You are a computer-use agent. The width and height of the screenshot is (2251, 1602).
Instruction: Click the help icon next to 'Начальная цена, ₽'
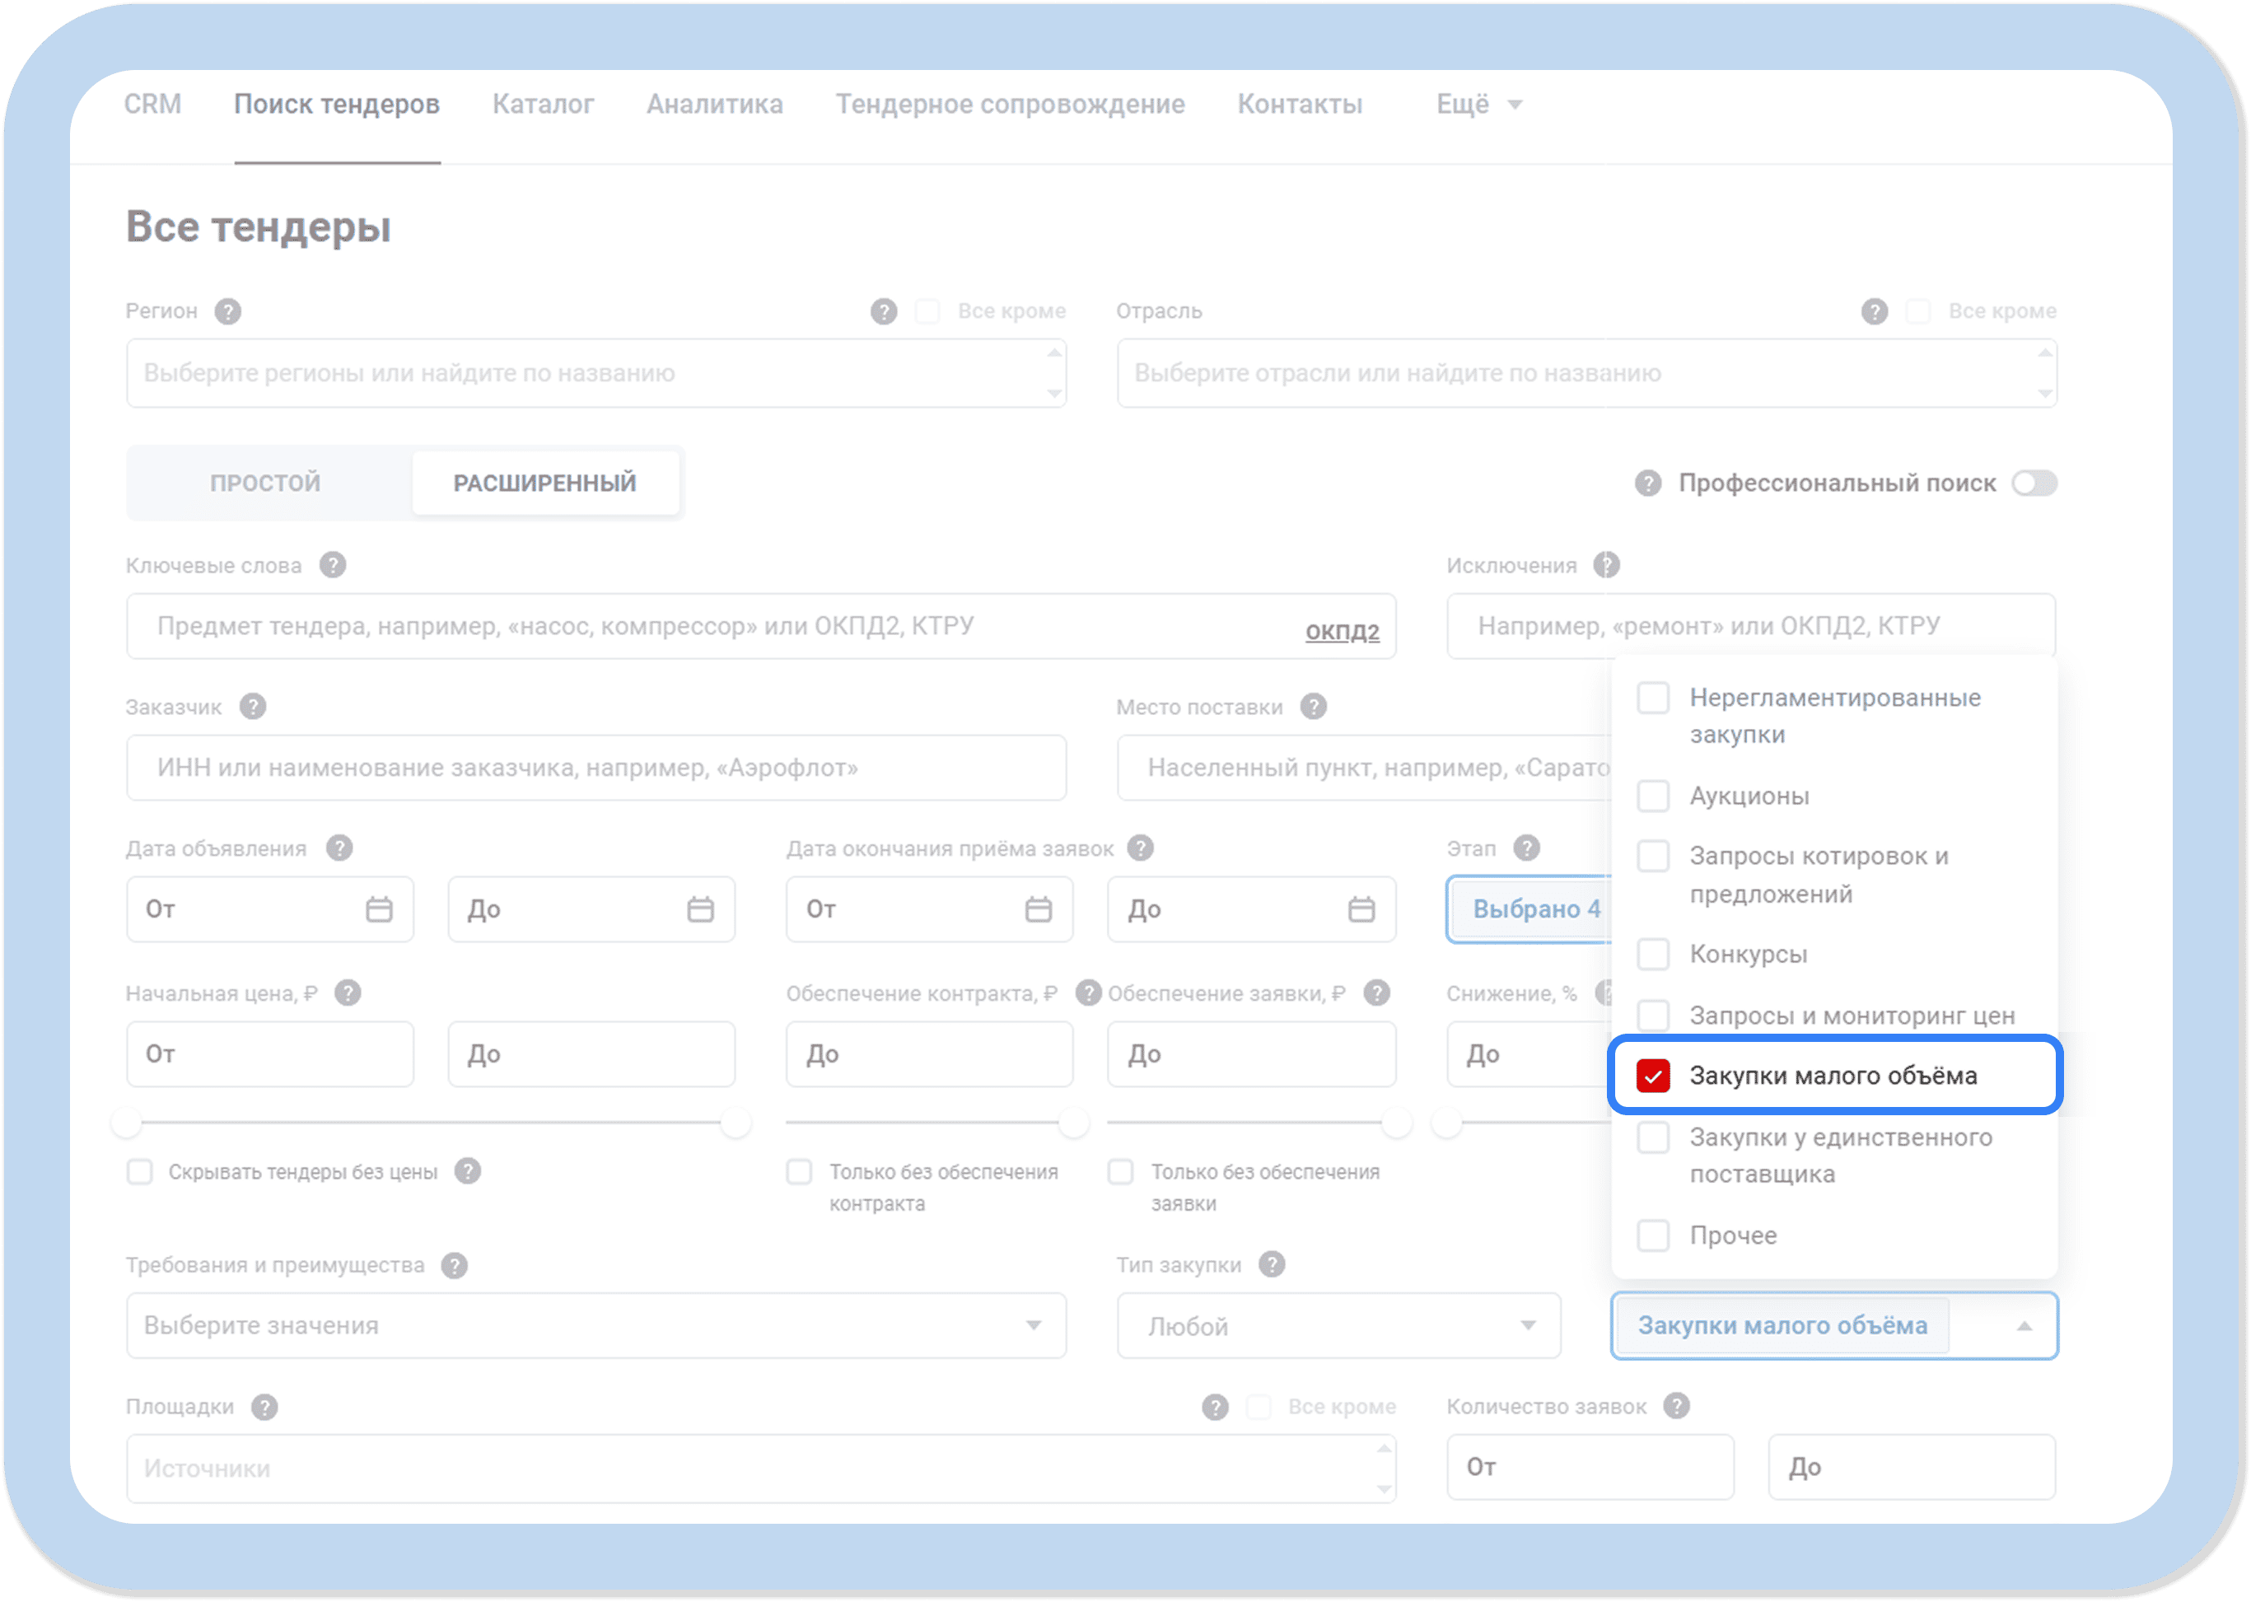tap(348, 993)
